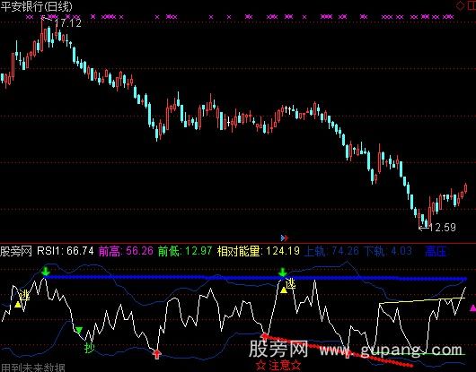476x372 pixels.
Task: Click the 股旁网 indicator name
Action: (x=16, y=251)
